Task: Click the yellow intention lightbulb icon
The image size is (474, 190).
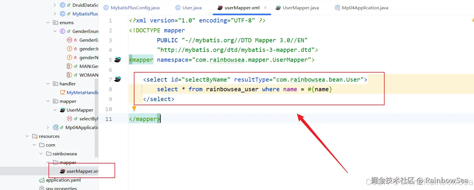Action: (x=134, y=108)
